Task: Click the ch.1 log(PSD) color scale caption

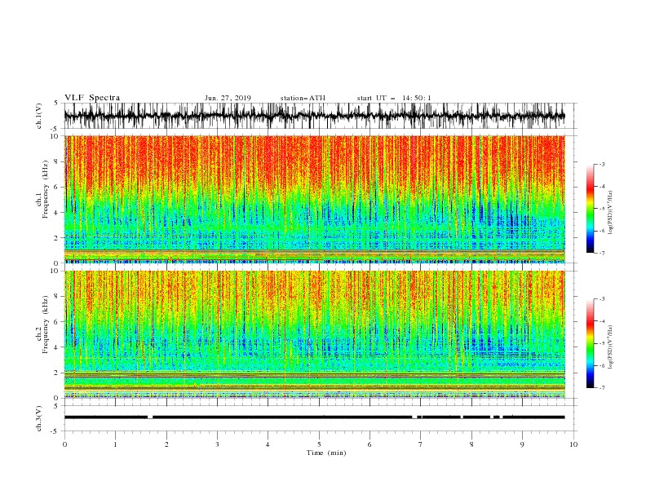Action: 610,213
